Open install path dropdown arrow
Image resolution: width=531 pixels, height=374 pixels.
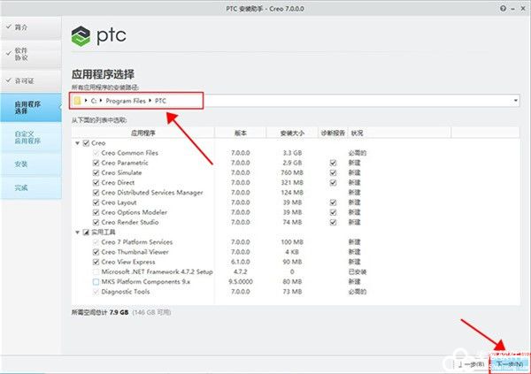pyautogui.click(x=515, y=101)
